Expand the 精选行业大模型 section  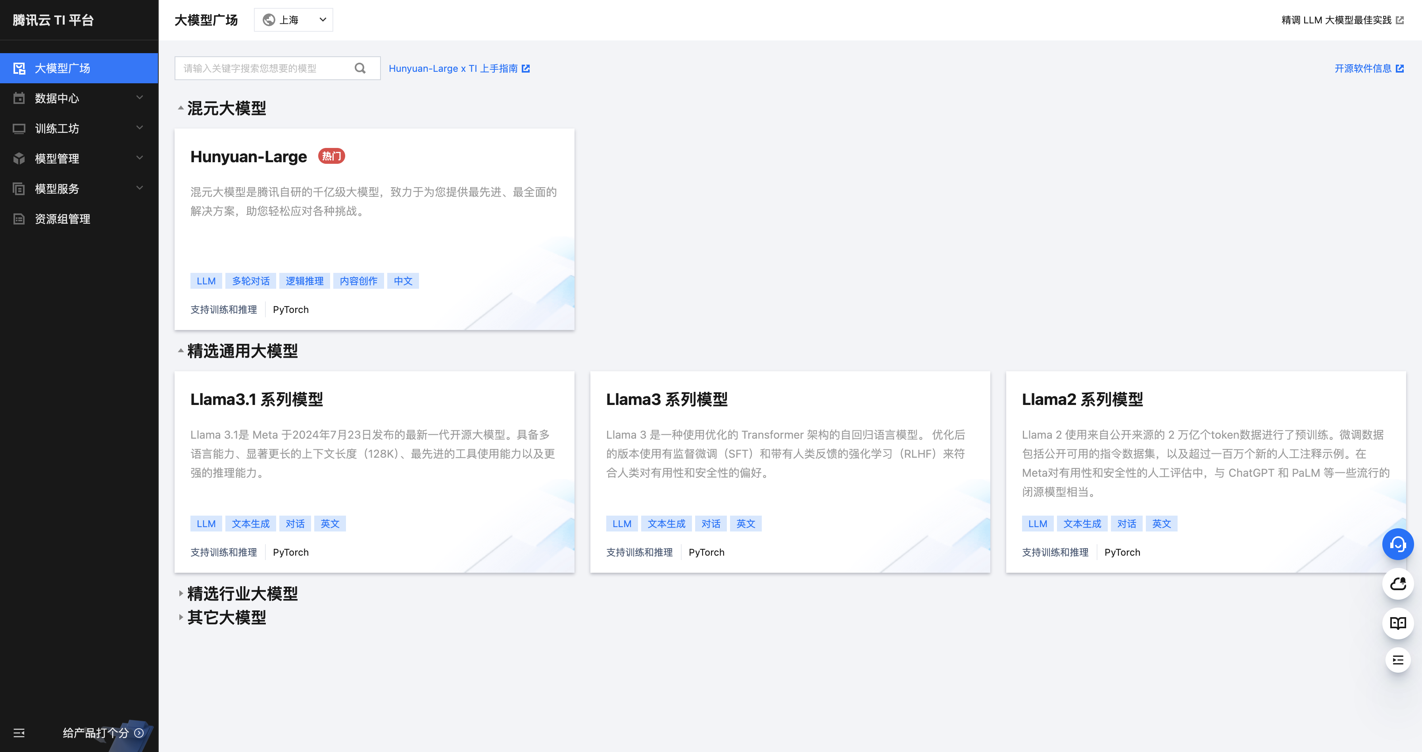tap(181, 594)
